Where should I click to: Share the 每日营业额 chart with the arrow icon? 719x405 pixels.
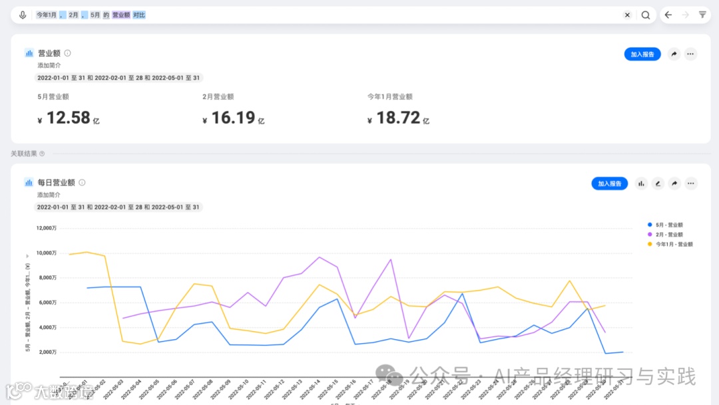(x=674, y=184)
